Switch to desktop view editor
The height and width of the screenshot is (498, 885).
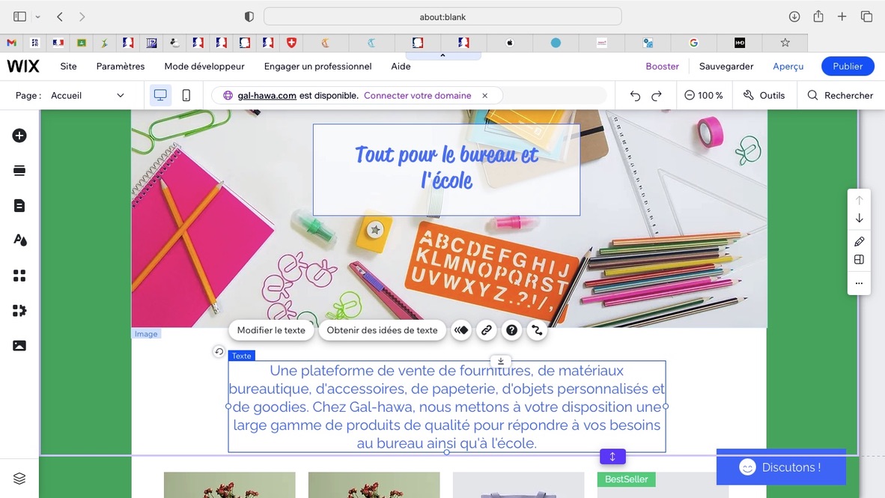pos(160,95)
